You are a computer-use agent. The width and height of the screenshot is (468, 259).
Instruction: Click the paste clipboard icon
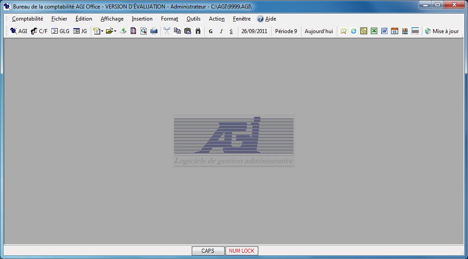click(x=187, y=31)
